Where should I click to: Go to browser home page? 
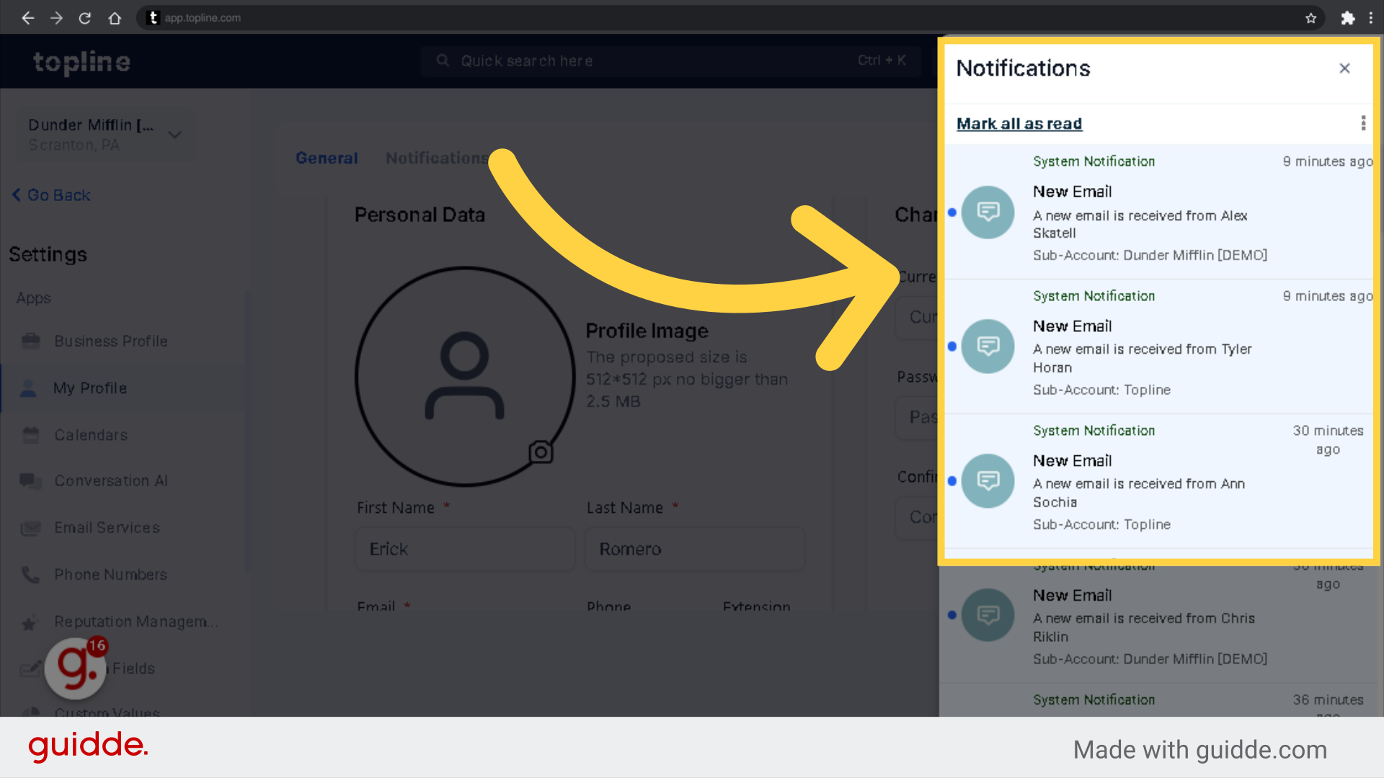[x=115, y=18]
